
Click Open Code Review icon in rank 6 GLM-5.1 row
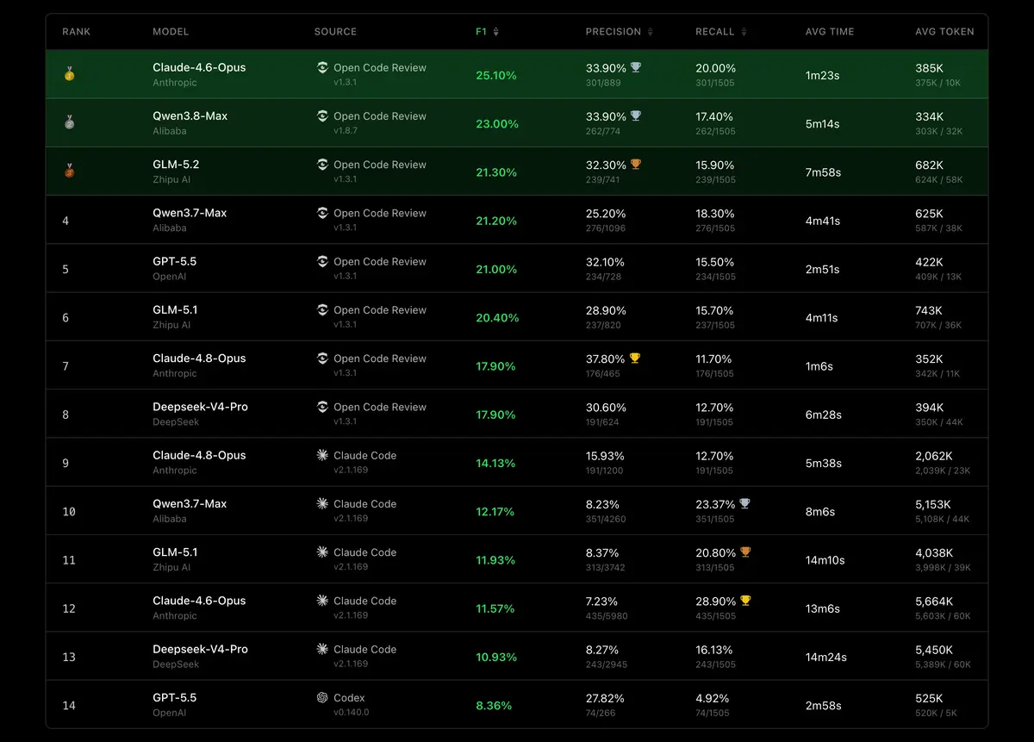(322, 309)
